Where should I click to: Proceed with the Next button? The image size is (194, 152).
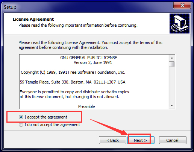tap(141, 140)
